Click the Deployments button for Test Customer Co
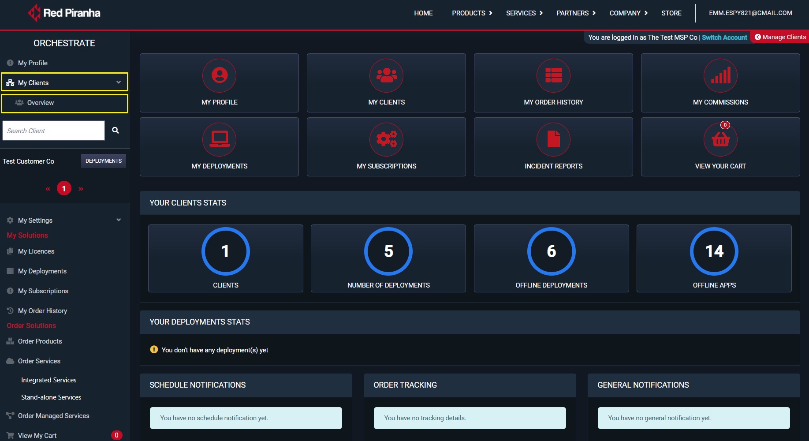Screen dimensions: 809x441 point(104,161)
